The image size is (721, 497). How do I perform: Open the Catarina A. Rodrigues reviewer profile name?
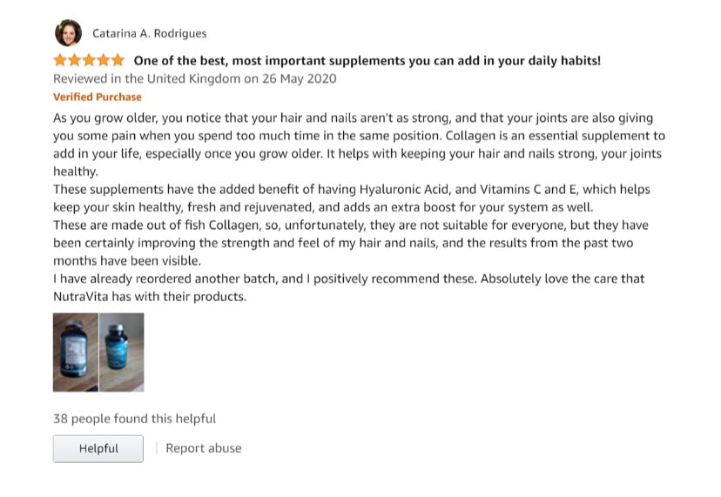[x=149, y=34]
